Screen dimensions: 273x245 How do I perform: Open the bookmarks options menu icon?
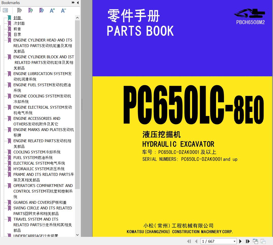point(5,10)
